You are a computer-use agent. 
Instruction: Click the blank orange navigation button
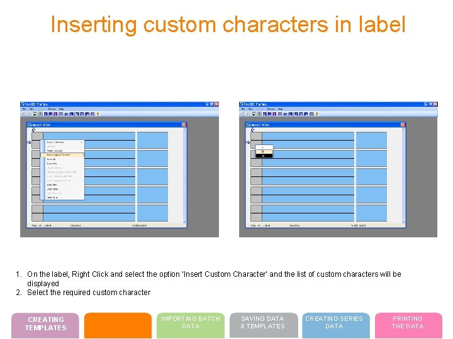point(118,325)
